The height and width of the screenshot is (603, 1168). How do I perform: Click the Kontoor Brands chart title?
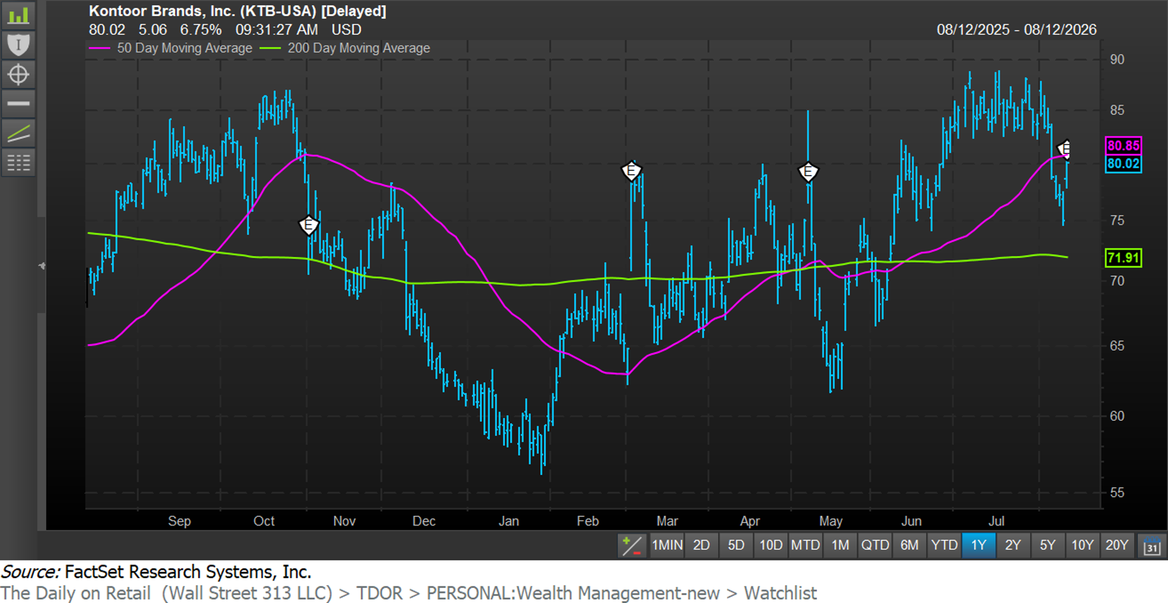click(x=238, y=11)
